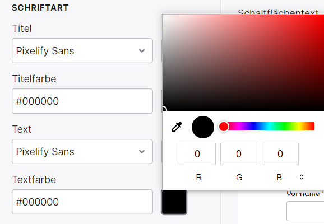Open the black Textfarbe color swatch
The height and width of the screenshot is (224, 324).
coord(174,202)
